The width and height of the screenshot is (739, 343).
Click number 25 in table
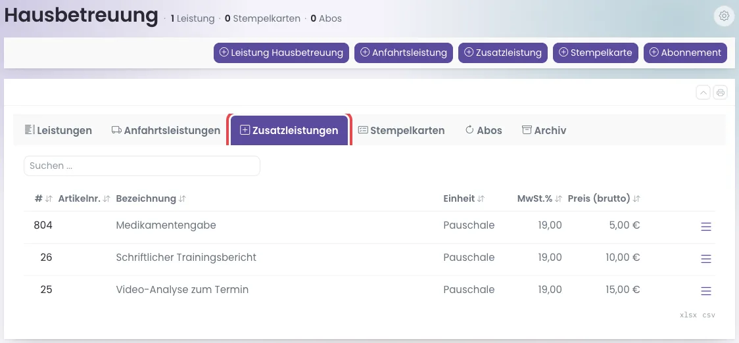click(46, 289)
